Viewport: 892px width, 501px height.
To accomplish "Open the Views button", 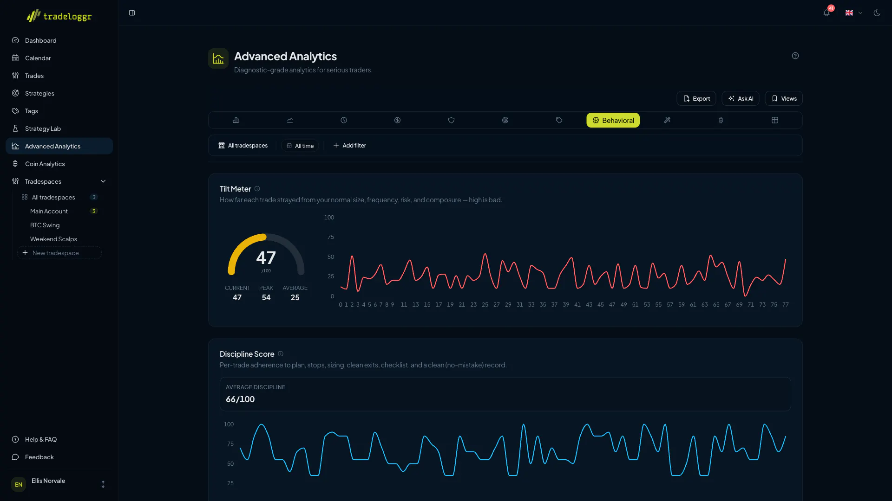I will click(784, 98).
